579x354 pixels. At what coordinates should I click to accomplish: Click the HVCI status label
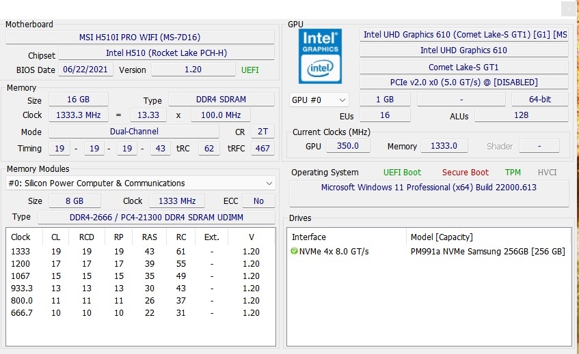click(x=548, y=173)
